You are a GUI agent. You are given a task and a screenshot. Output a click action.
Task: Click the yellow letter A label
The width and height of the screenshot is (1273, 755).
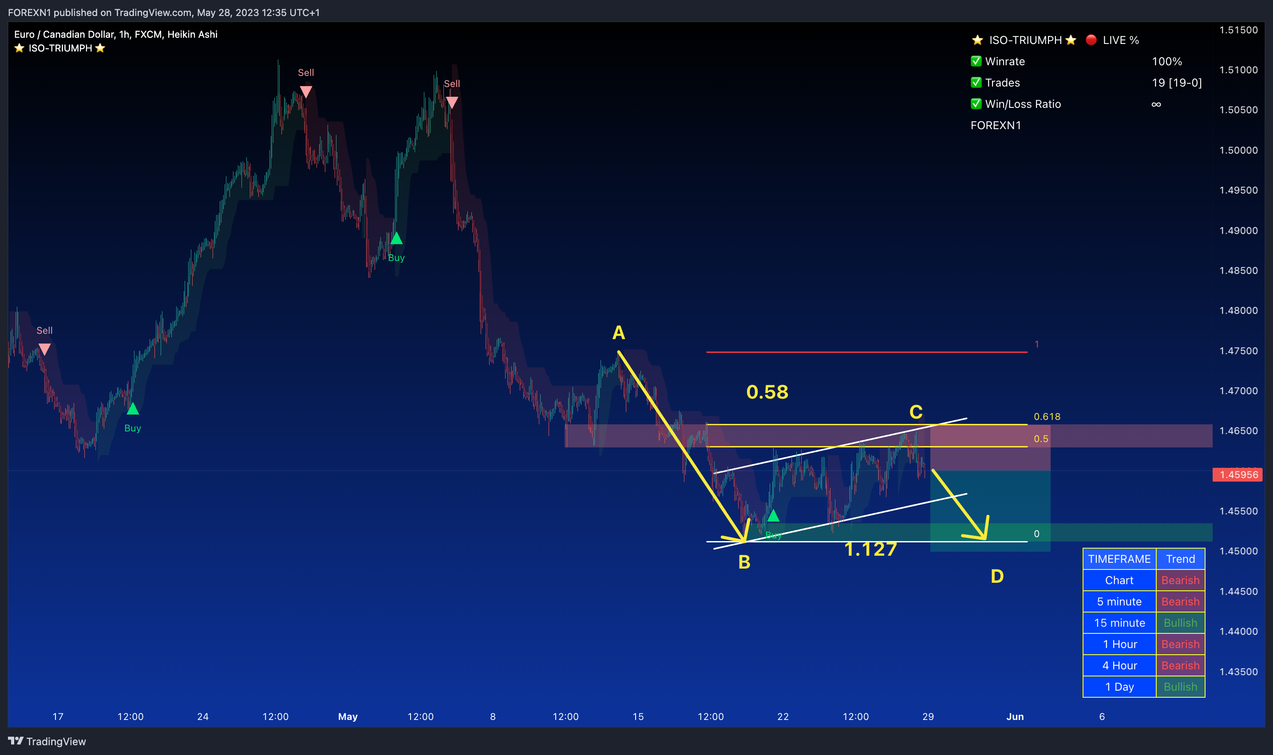tap(618, 332)
